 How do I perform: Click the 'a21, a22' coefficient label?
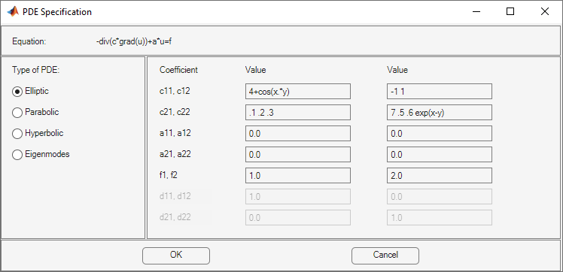[175, 154]
